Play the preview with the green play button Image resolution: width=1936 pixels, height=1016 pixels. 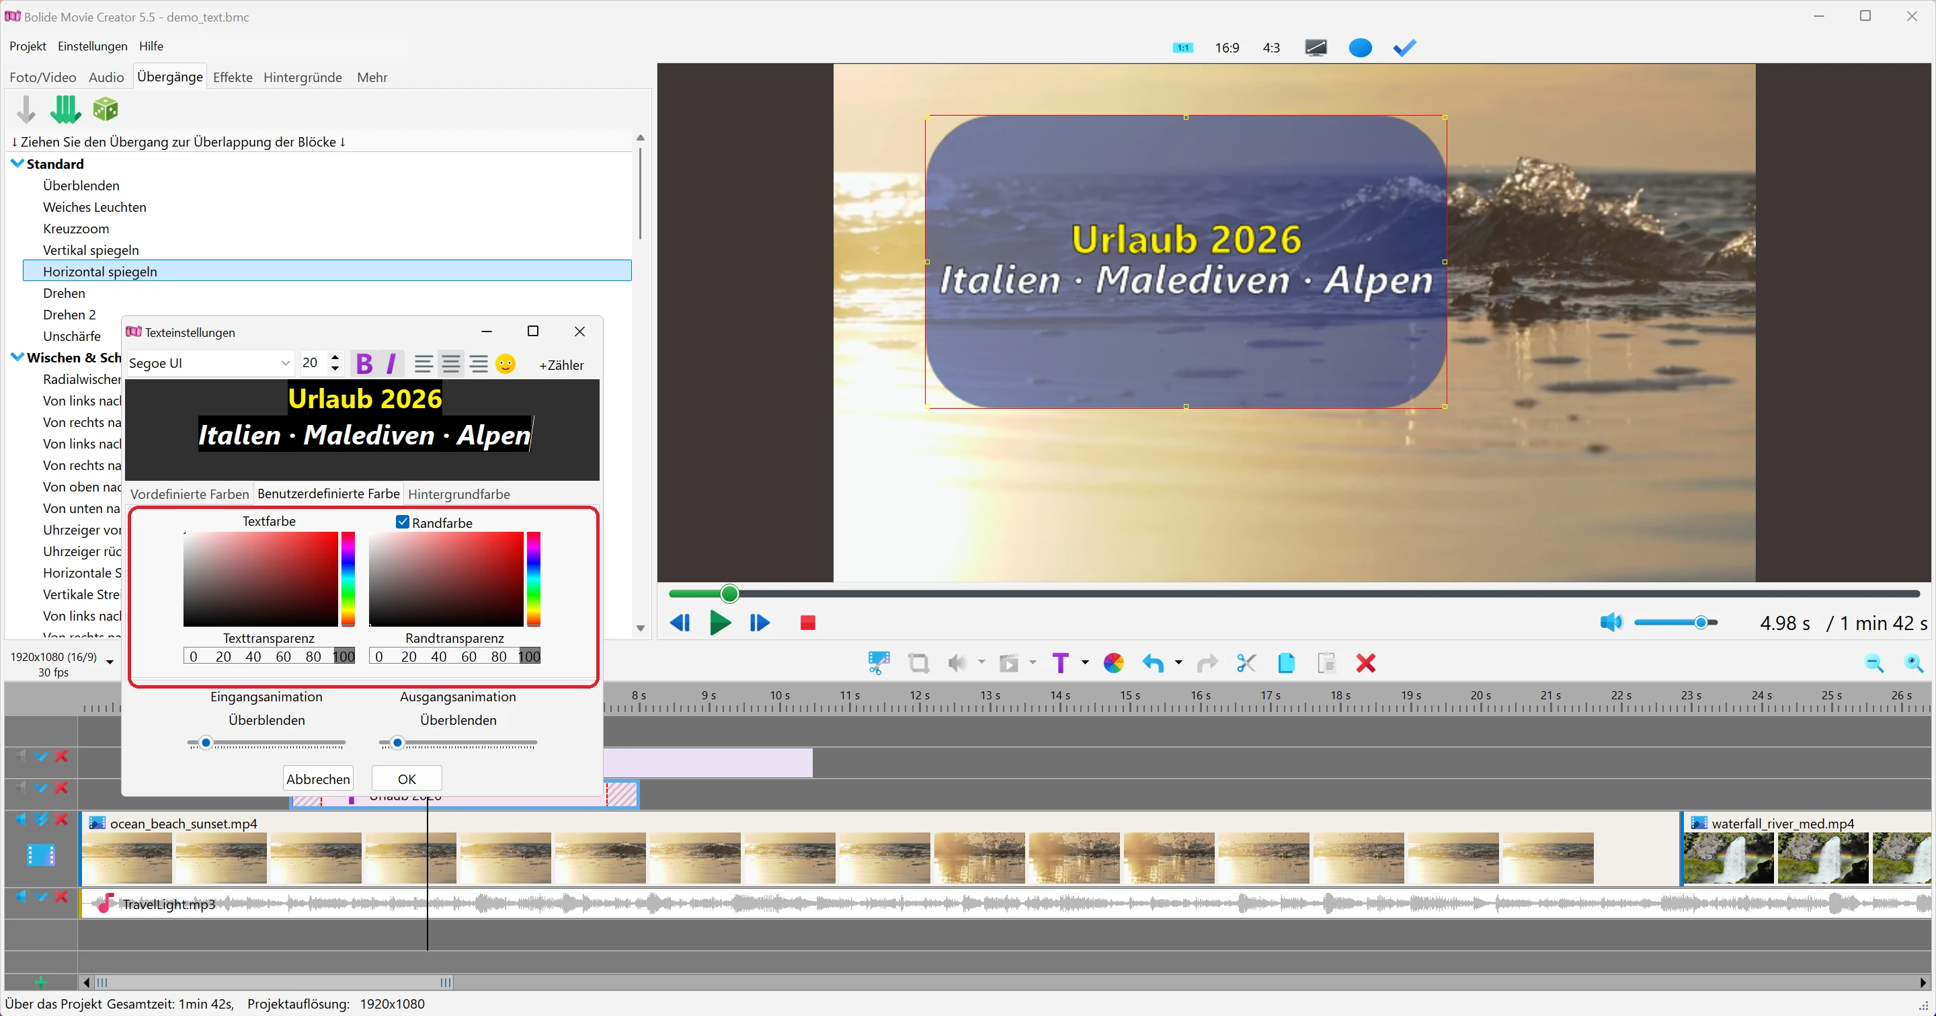point(720,622)
